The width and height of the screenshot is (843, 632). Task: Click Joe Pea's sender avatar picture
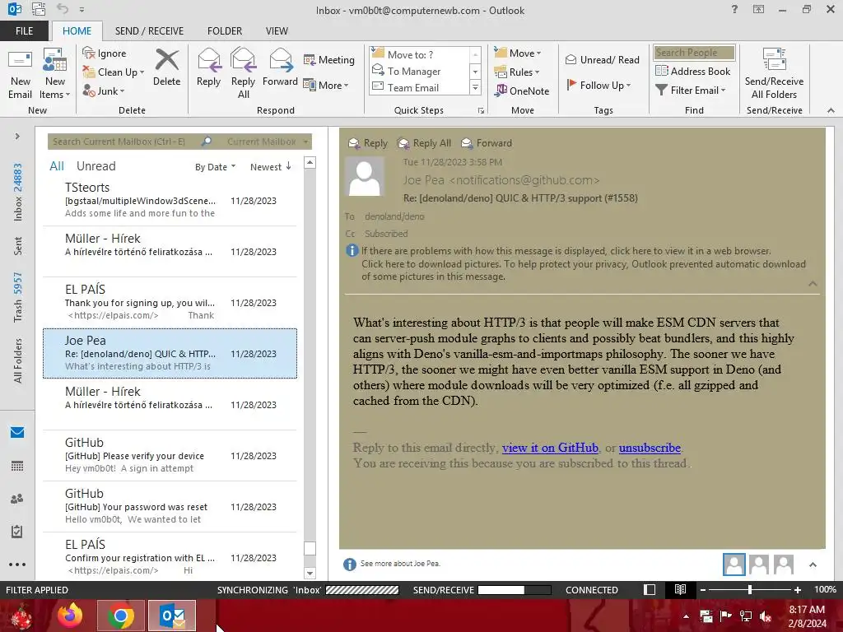pyautogui.click(x=365, y=177)
